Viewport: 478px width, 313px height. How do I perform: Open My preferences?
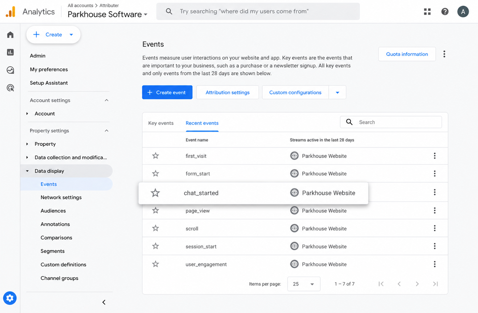tap(49, 69)
